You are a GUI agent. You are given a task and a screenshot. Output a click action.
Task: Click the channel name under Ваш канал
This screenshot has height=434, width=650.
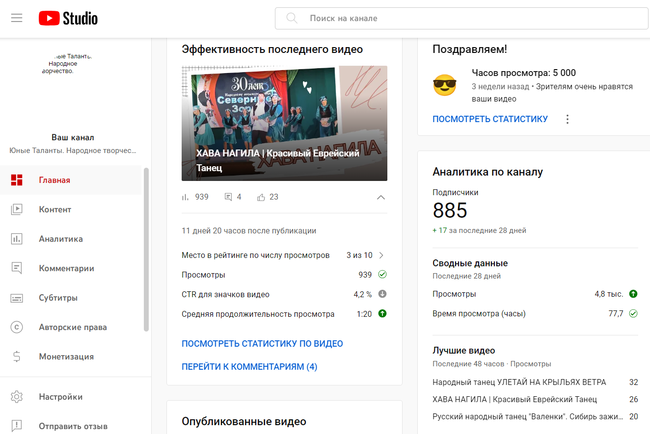click(x=73, y=151)
